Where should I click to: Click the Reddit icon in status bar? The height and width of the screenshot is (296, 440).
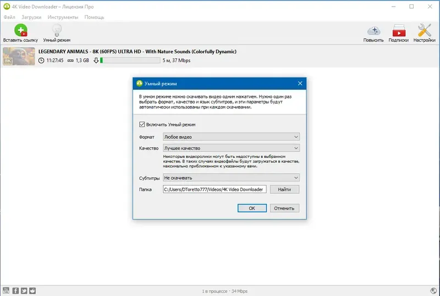click(x=32, y=290)
